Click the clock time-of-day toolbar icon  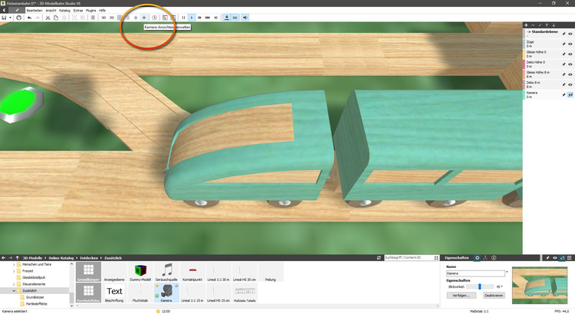pos(154,17)
